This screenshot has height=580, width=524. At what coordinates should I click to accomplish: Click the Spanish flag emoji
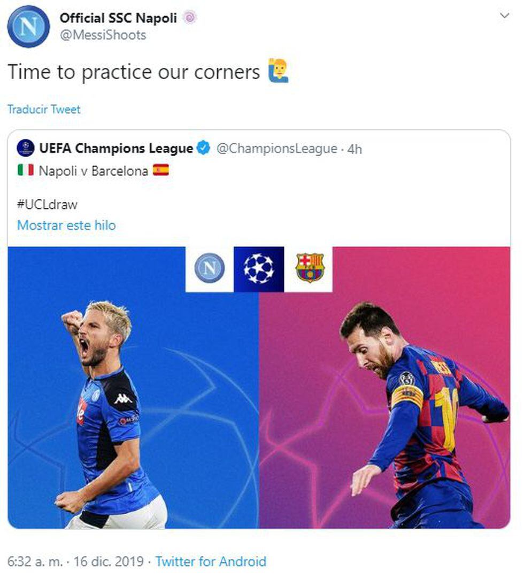(x=161, y=170)
